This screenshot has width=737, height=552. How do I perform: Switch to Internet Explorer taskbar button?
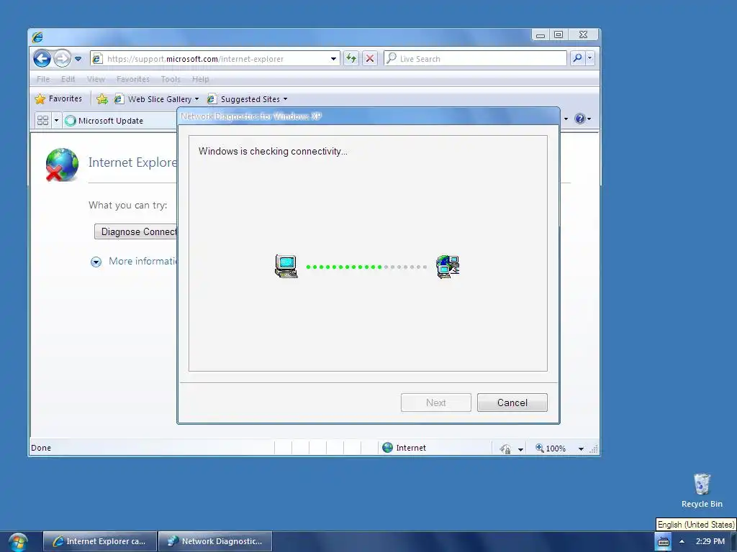[100, 541]
